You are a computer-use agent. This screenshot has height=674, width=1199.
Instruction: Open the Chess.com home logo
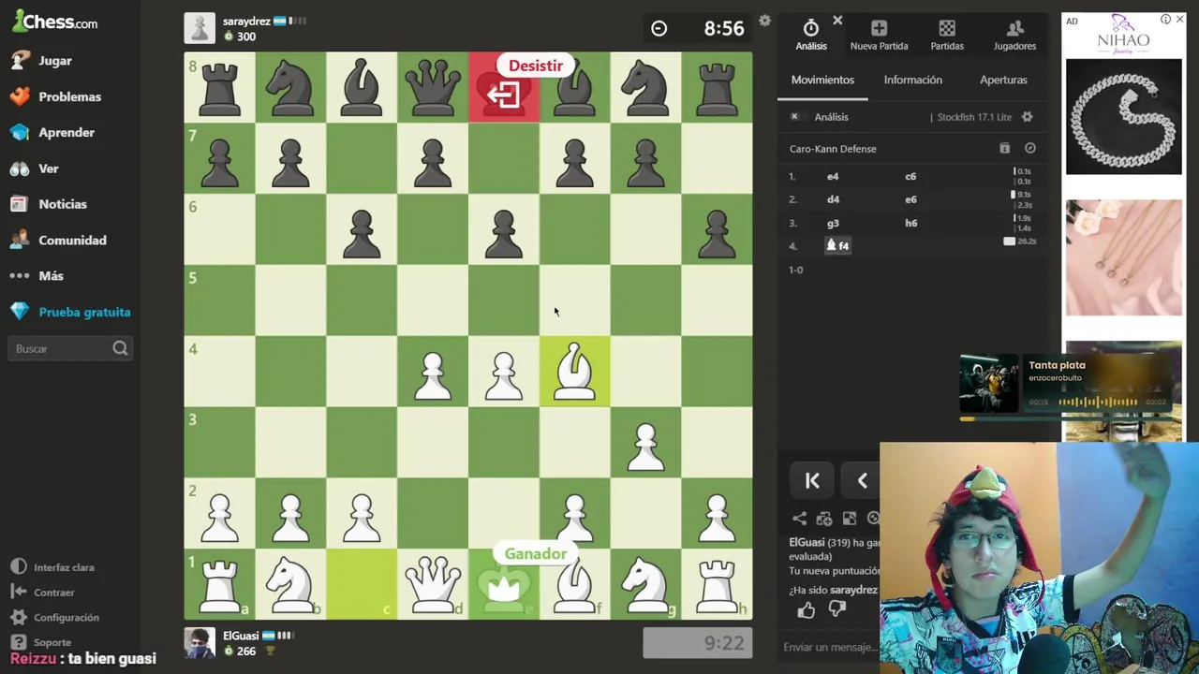point(54,21)
